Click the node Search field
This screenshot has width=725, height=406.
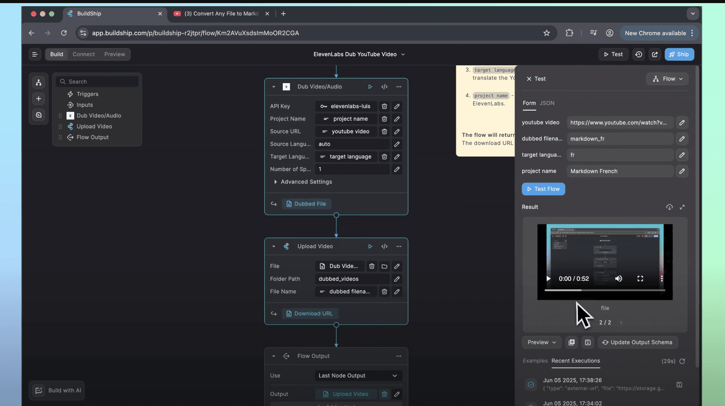pos(97,82)
